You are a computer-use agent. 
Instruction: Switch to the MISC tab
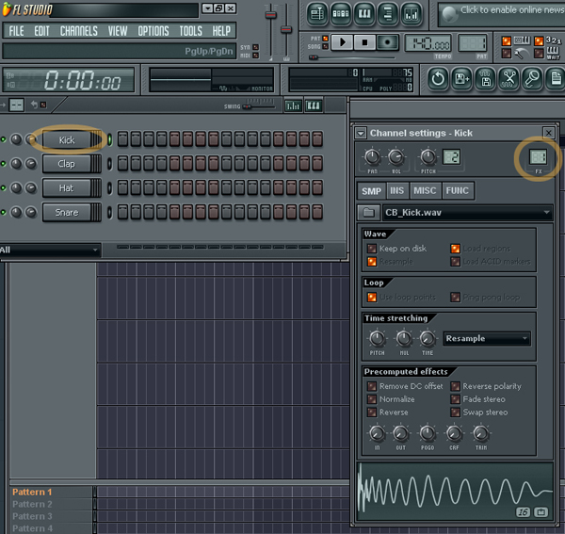pos(425,190)
